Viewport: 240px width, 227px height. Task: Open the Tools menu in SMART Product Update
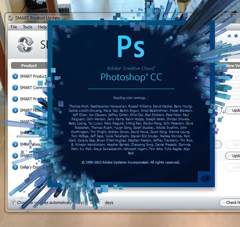28,27
